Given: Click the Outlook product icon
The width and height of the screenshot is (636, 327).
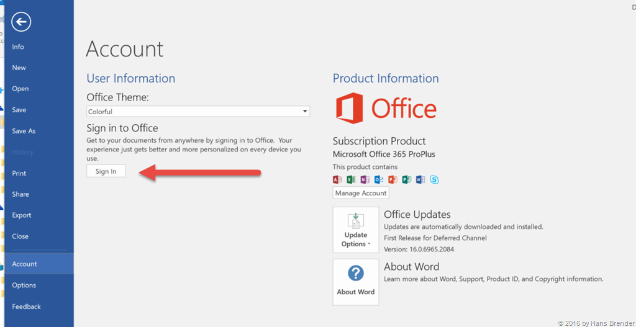Looking at the screenshot, I should pos(379,180).
